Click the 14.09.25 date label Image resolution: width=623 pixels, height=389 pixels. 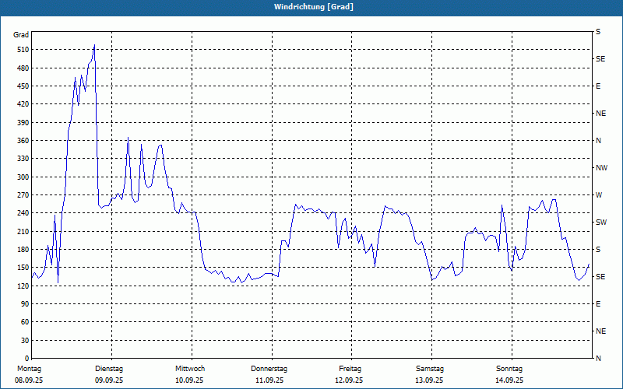point(509,380)
